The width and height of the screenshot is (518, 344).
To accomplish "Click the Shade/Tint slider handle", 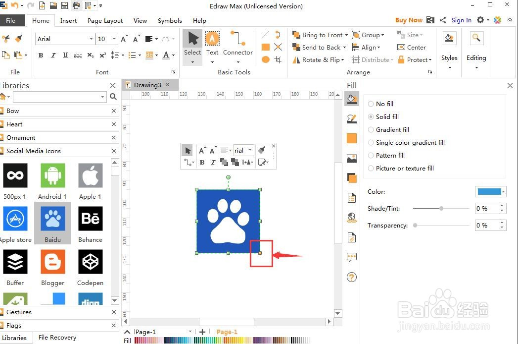I will (x=441, y=209).
